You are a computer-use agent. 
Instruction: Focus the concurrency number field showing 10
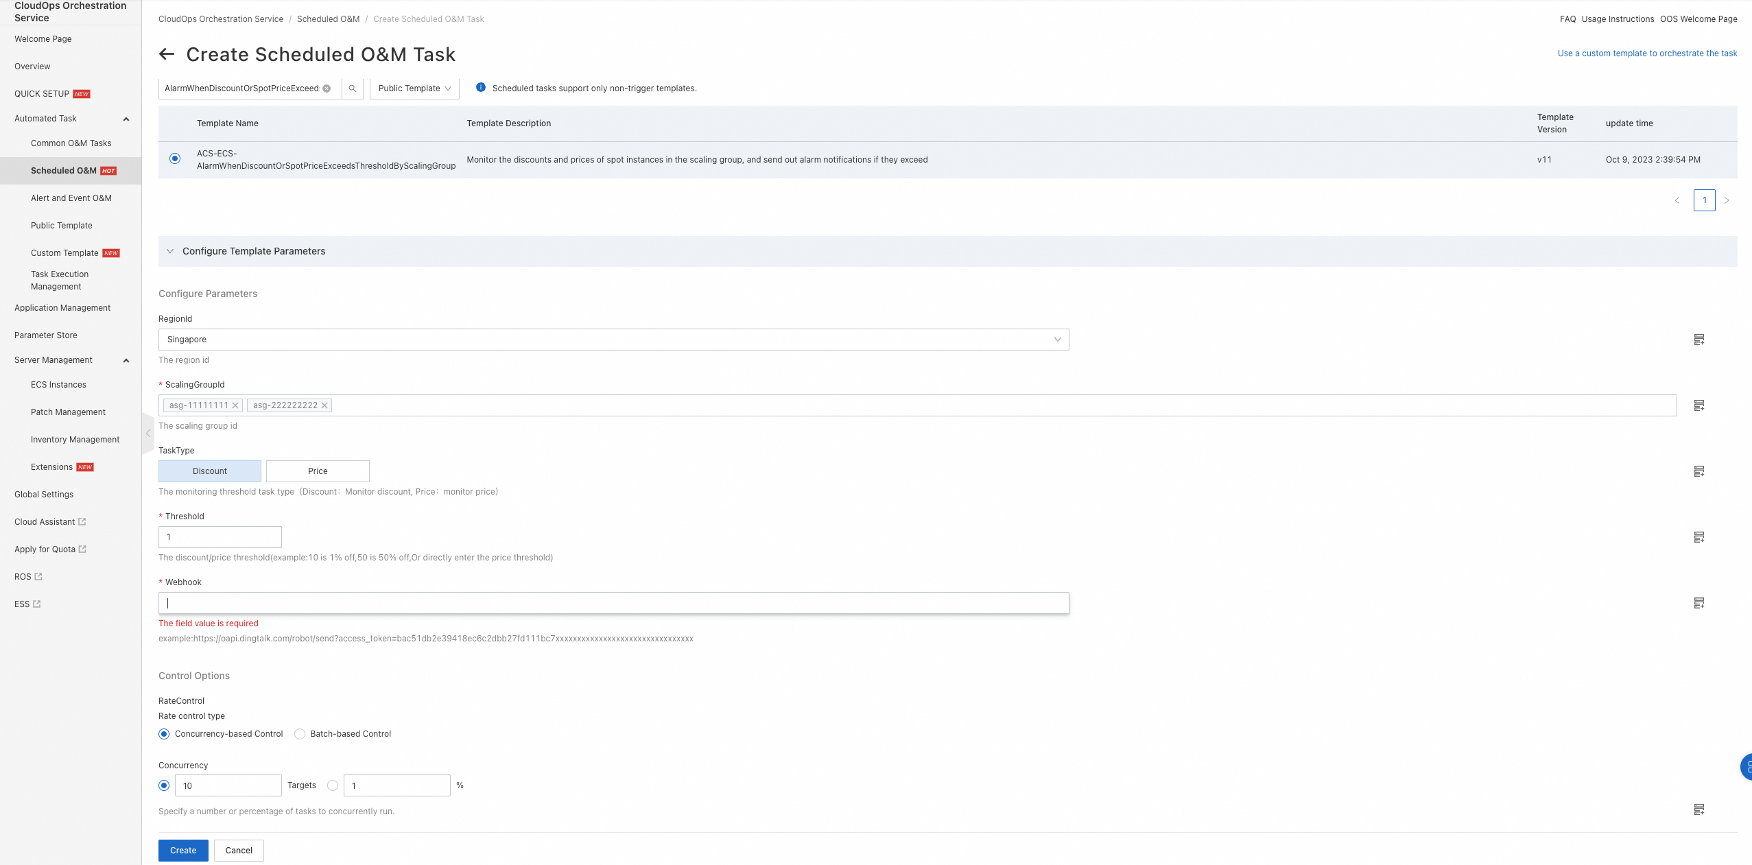click(228, 785)
